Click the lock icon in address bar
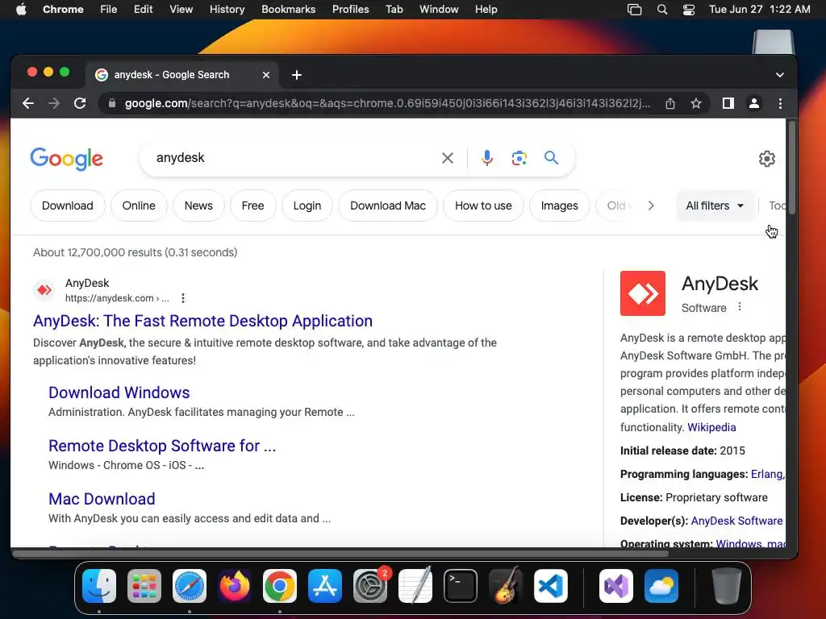The width and height of the screenshot is (826, 619). coord(111,103)
